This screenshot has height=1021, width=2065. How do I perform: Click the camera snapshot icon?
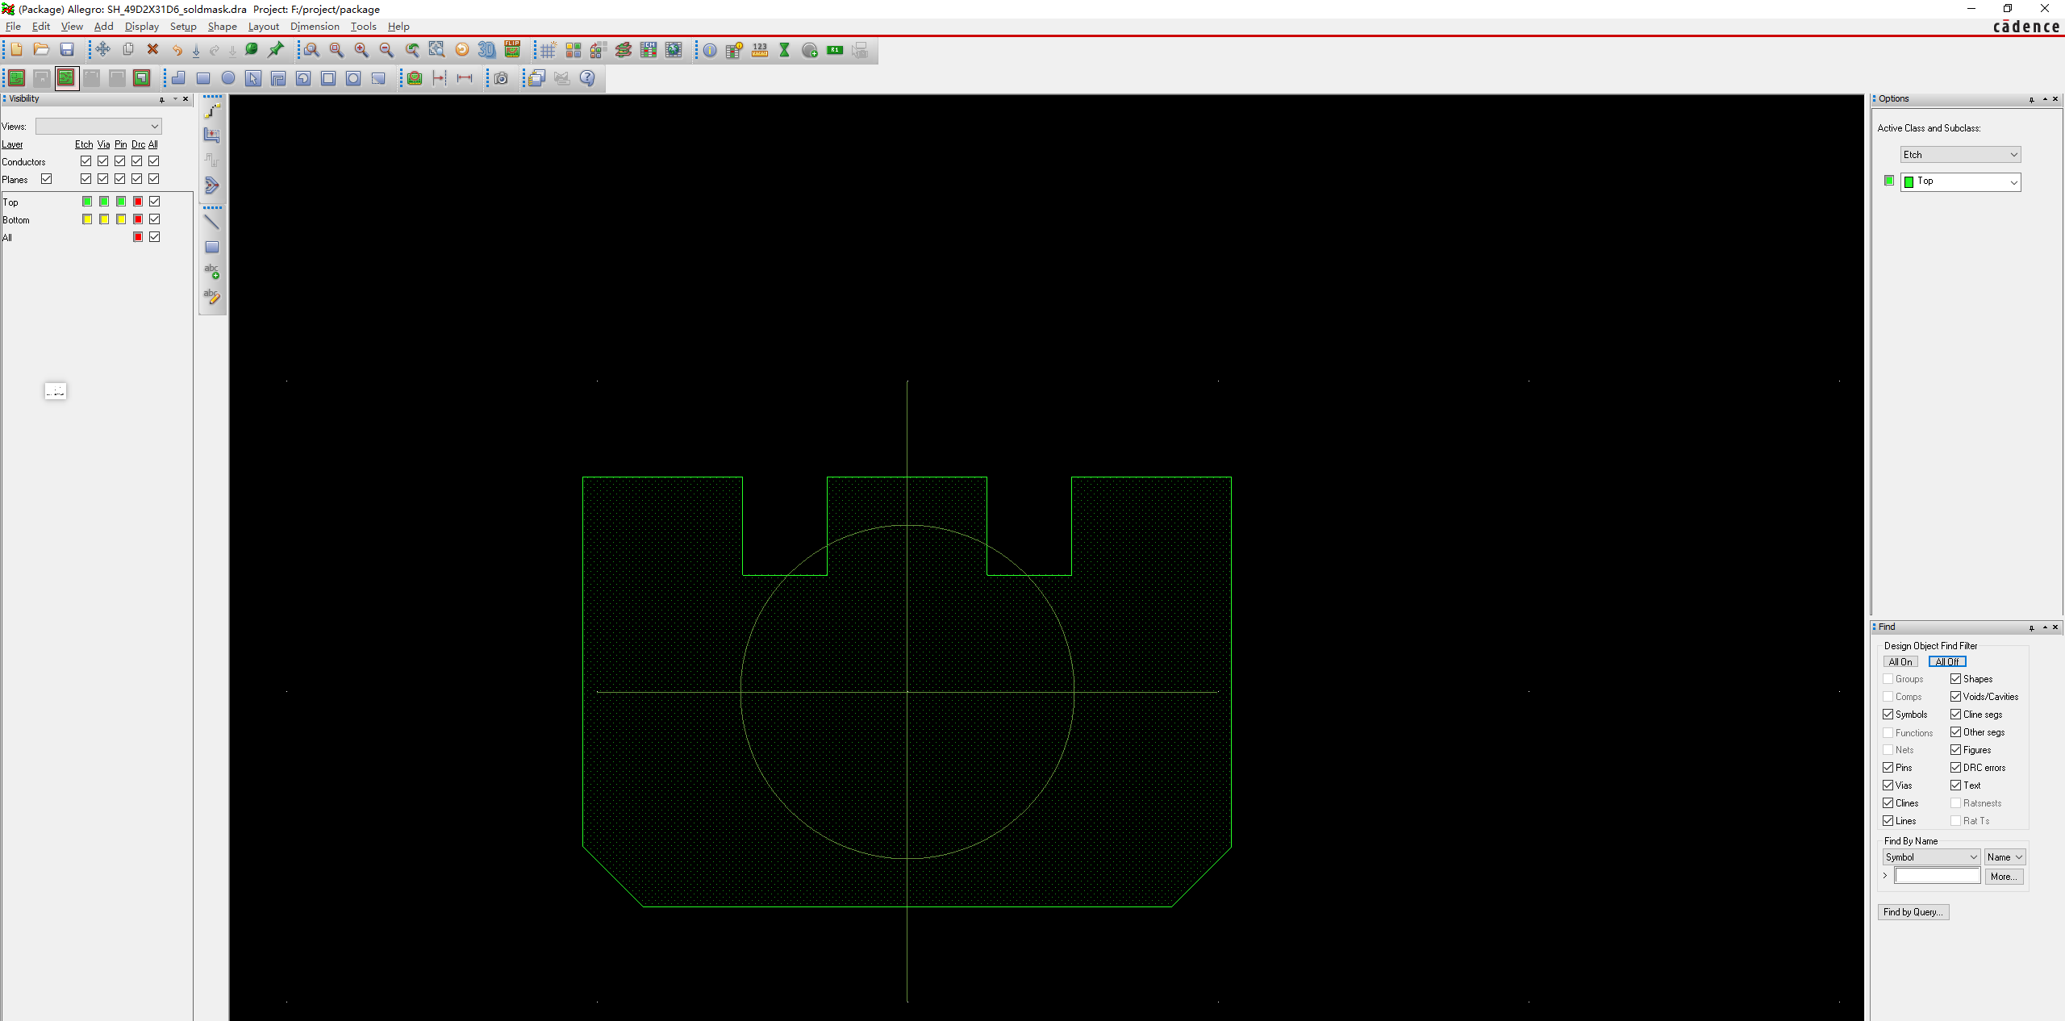(x=501, y=78)
